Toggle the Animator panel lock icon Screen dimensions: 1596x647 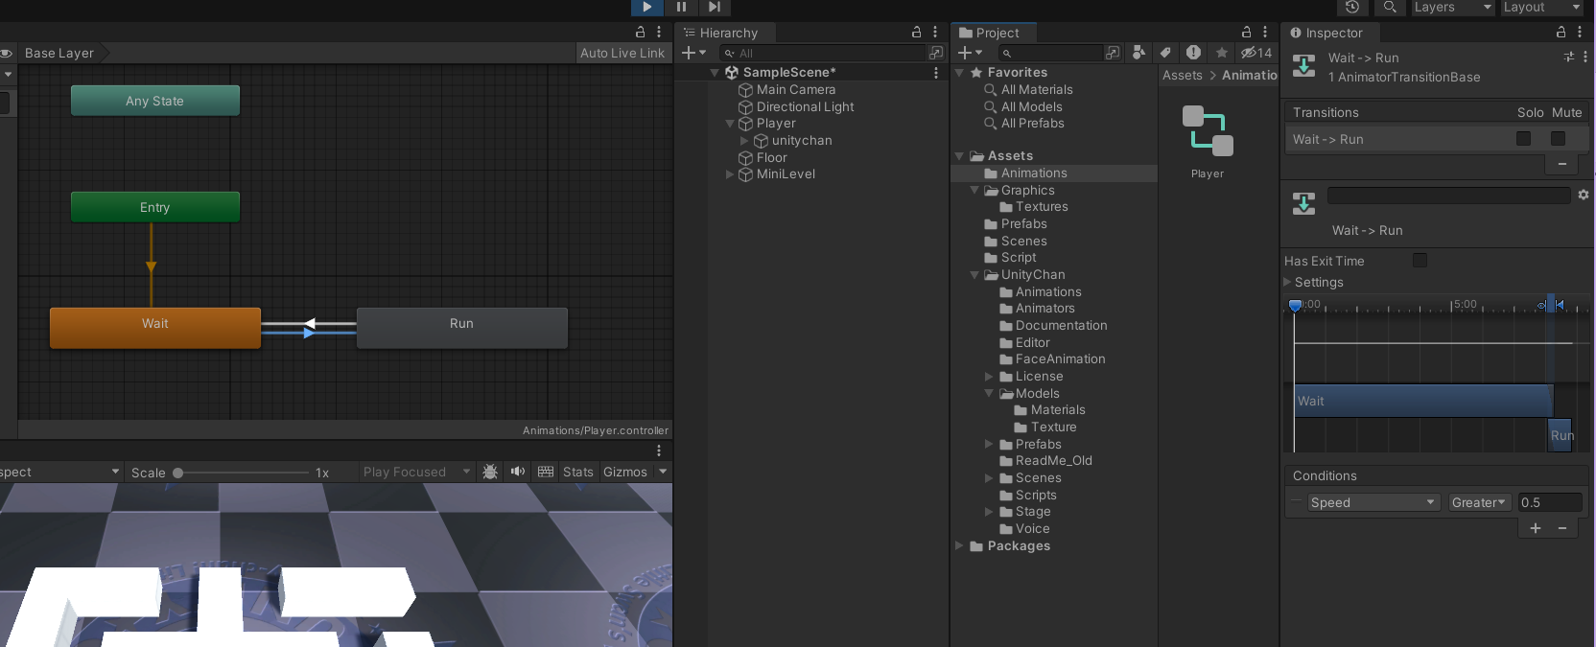coord(641,32)
